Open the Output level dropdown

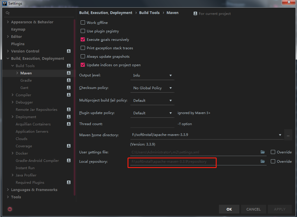pos(152,76)
